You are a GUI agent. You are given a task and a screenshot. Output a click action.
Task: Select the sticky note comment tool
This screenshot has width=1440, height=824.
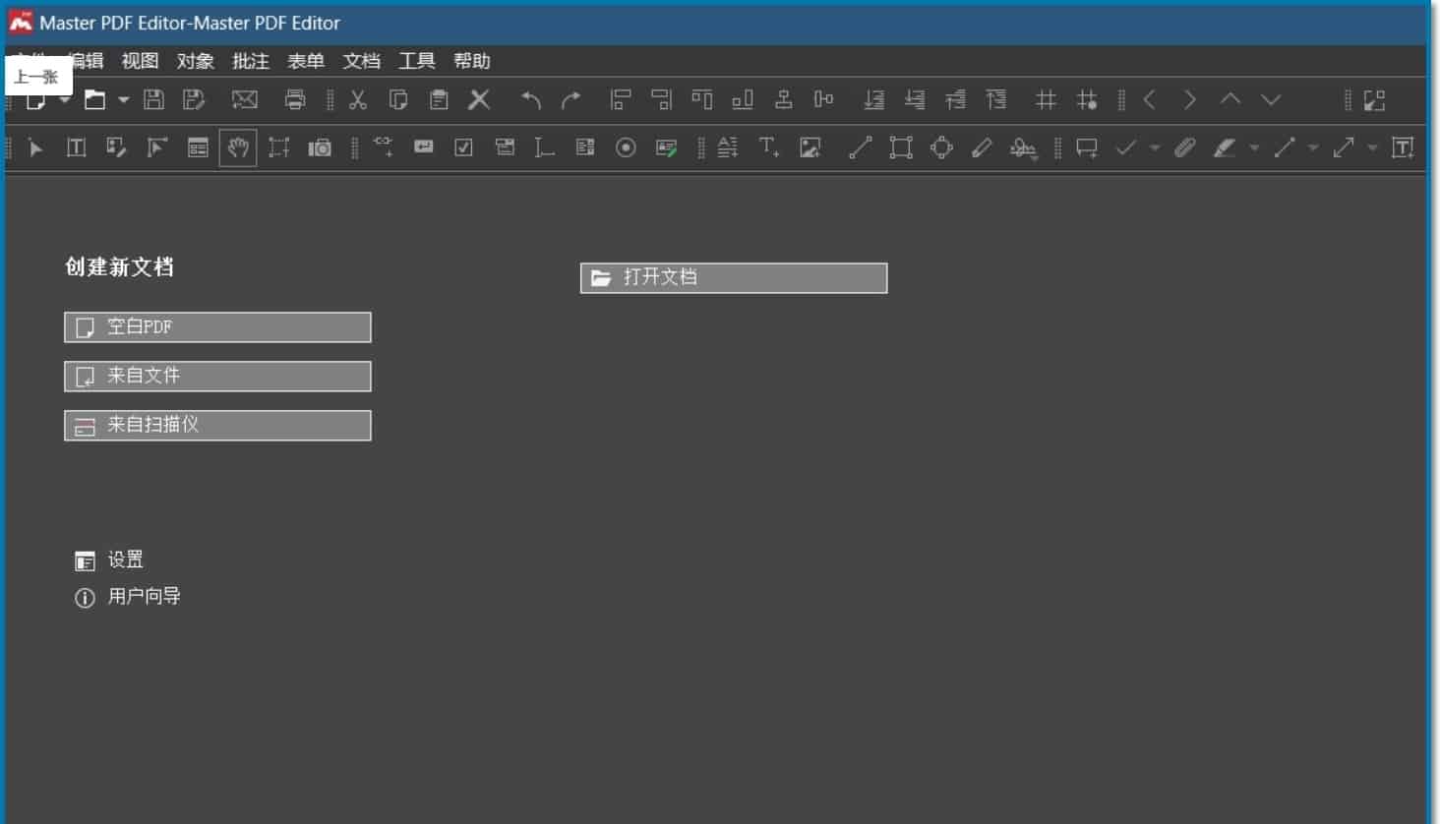click(x=1087, y=147)
